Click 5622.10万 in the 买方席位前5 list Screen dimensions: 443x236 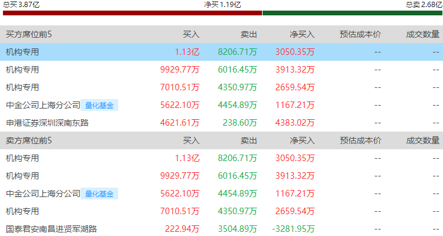point(180,105)
